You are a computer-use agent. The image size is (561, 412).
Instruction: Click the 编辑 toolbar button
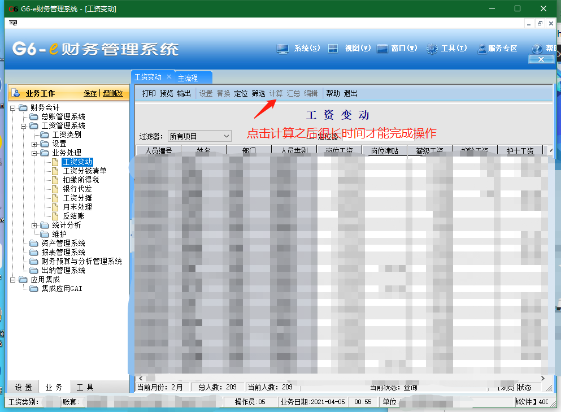point(311,93)
